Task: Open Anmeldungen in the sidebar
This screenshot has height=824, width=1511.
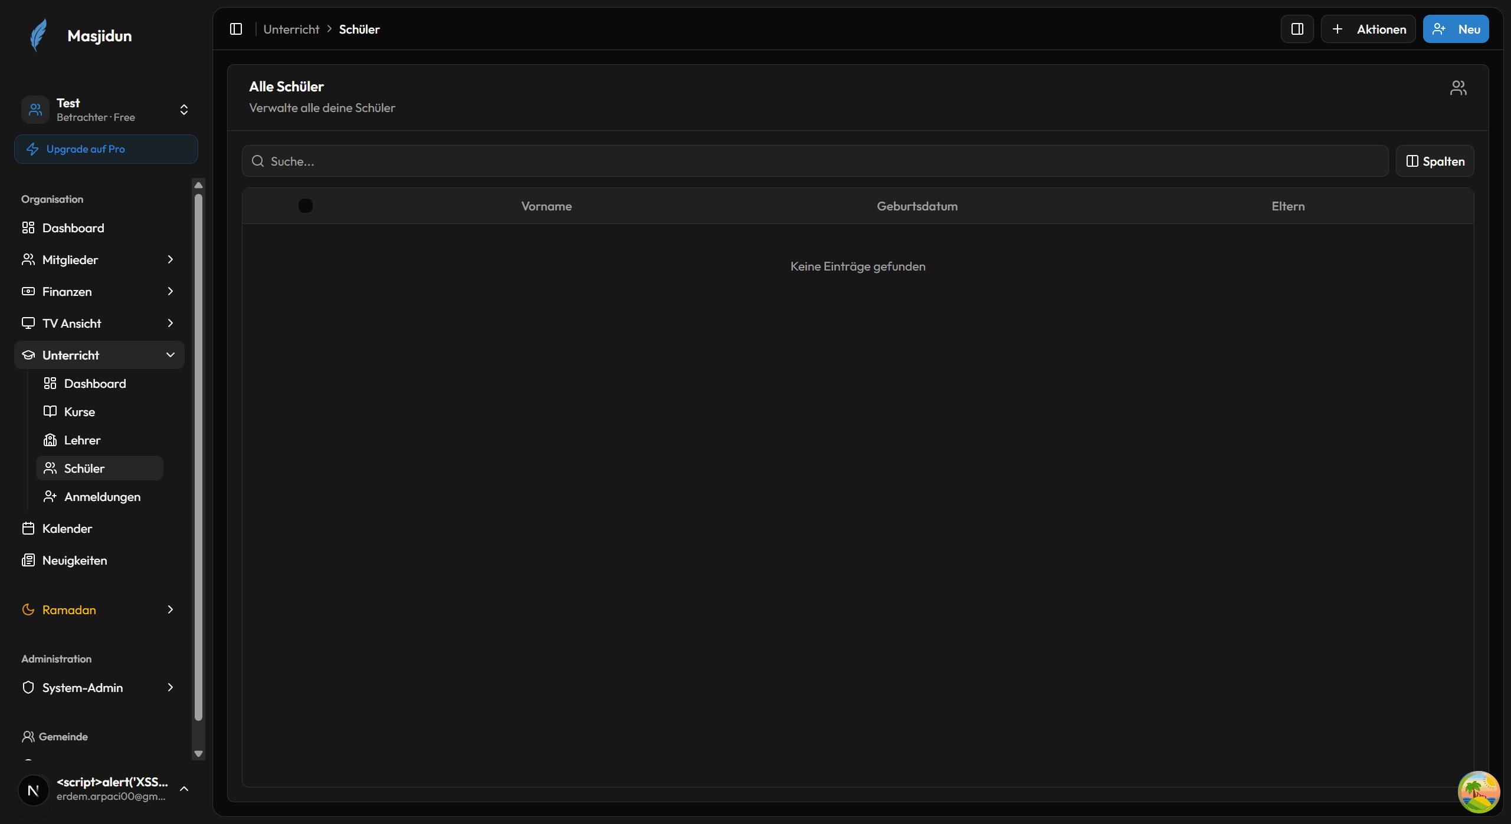Action: [x=102, y=496]
